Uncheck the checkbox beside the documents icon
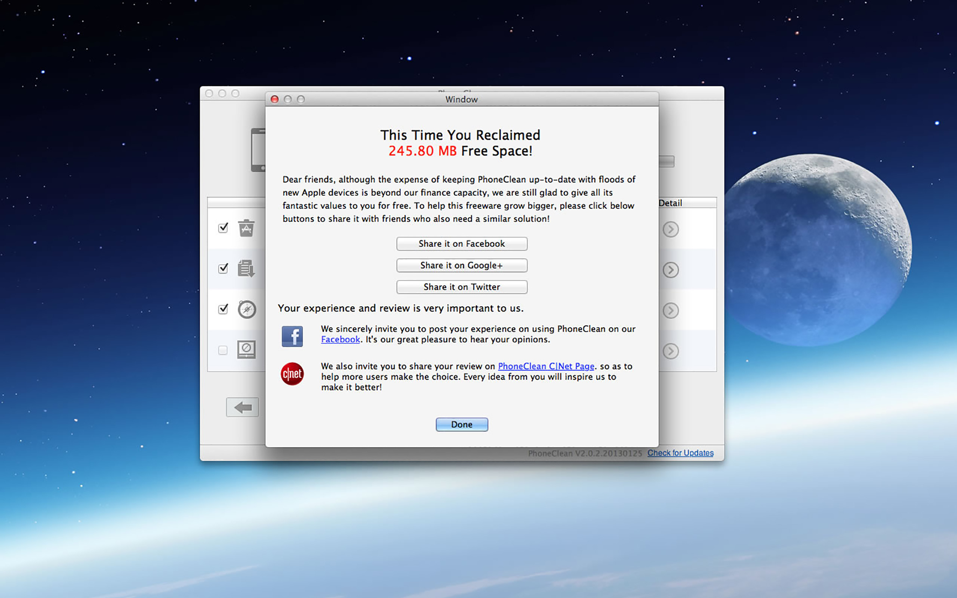Image resolution: width=957 pixels, height=598 pixels. click(x=223, y=269)
